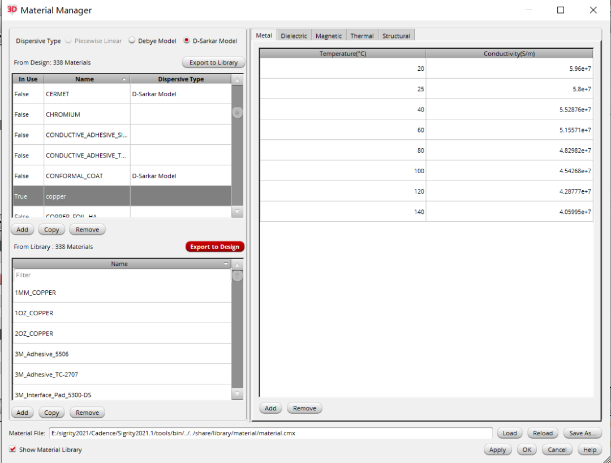
Task: Click the Material File path field
Action: (271, 433)
